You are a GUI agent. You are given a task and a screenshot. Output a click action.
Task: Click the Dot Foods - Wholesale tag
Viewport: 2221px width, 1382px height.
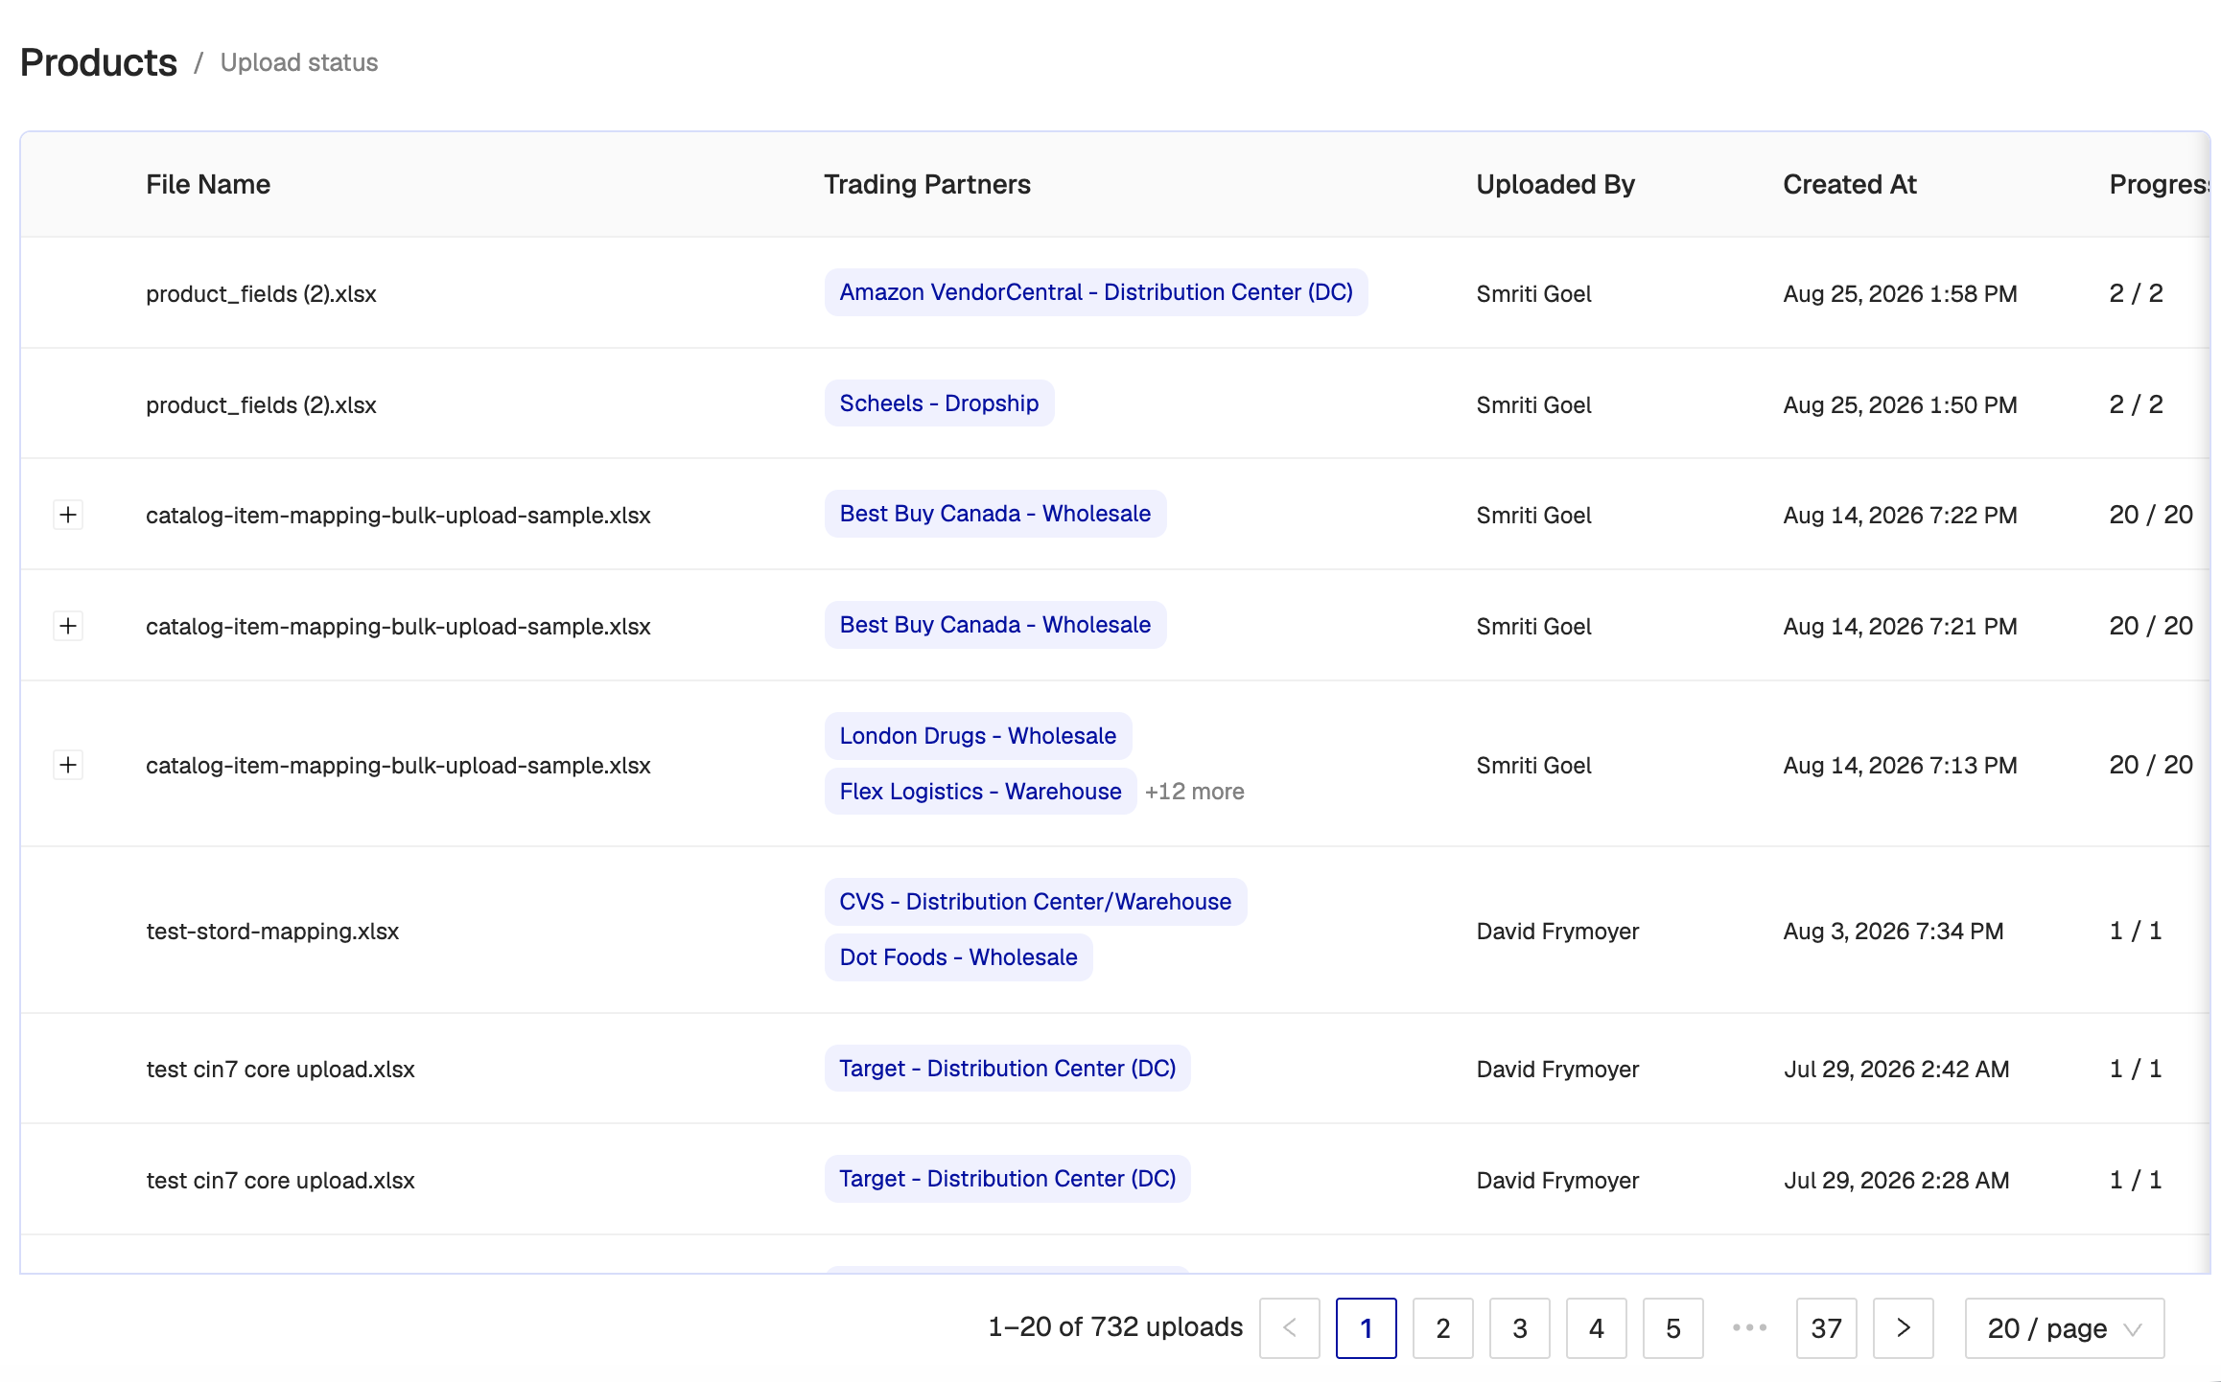pos(958,957)
